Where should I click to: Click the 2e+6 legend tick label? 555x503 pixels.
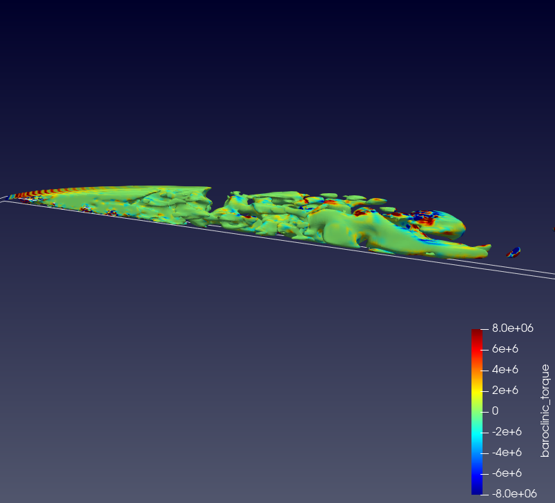point(505,390)
